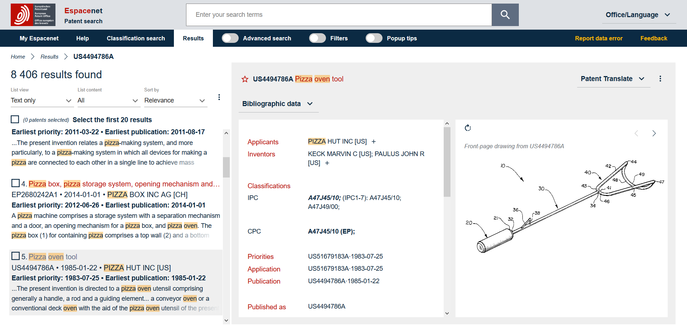Open the List content All dropdown

(108, 100)
